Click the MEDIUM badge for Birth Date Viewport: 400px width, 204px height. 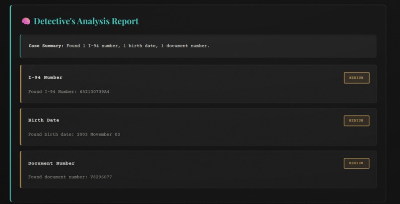coord(356,121)
